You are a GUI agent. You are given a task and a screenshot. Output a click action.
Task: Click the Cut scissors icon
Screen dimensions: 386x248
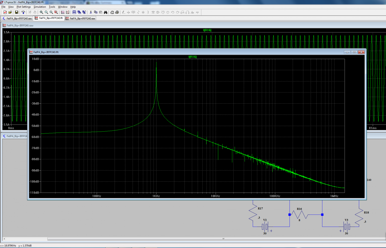[x=91, y=12]
